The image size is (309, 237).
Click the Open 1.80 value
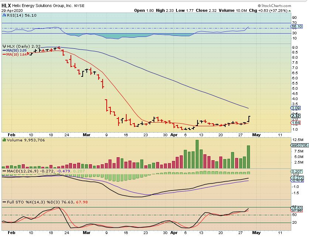pos(144,10)
